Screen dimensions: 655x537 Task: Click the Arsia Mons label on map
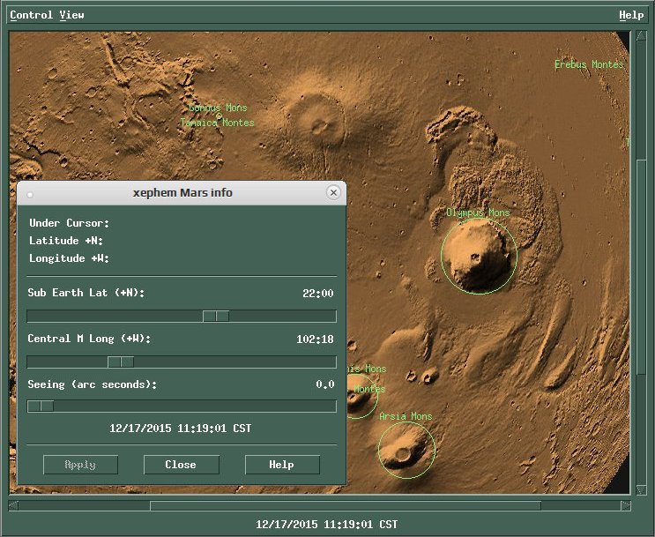click(406, 416)
